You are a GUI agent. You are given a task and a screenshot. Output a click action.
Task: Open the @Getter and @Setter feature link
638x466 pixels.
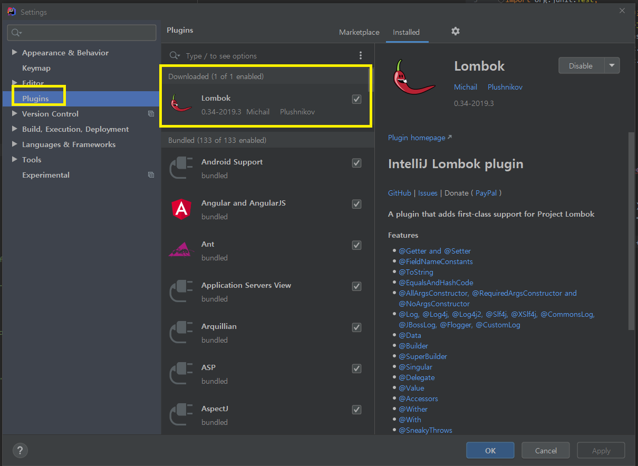(x=435, y=251)
